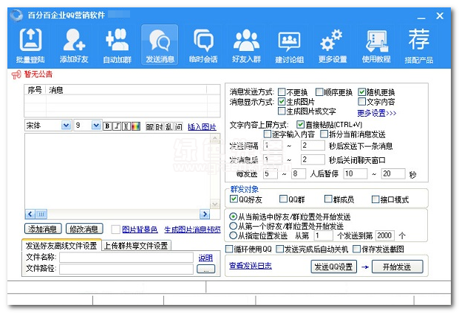The height and width of the screenshot is (313, 459).
Task: Open the 宋体 font dropdown
Action: (x=67, y=125)
